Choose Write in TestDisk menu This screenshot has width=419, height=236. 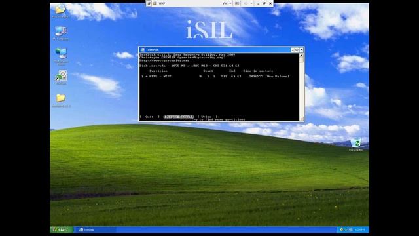[207, 117]
